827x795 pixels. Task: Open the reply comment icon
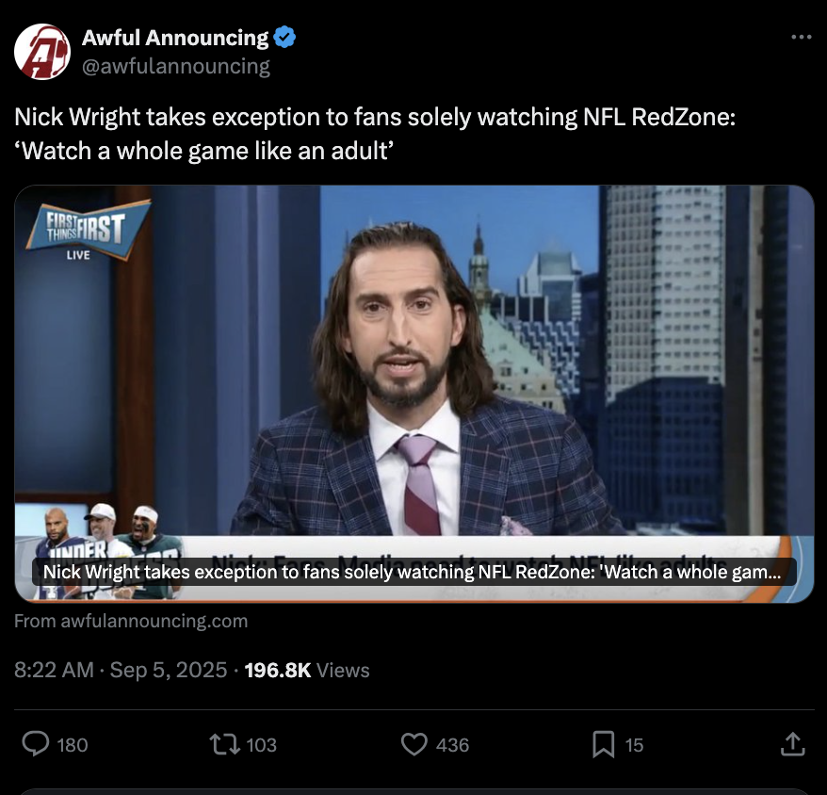[36, 744]
